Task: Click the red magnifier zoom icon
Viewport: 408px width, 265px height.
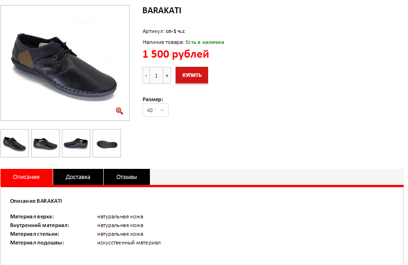Action: (x=120, y=111)
